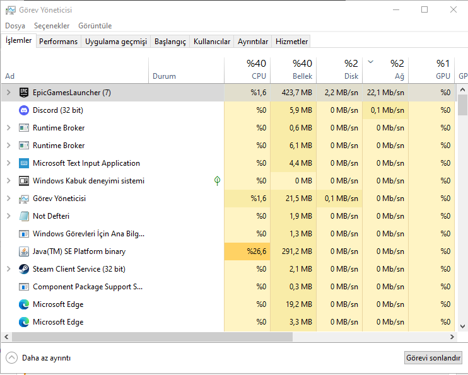Select the Steam Client Service icon
Screen dimensions: 468x375
click(x=24, y=269)
